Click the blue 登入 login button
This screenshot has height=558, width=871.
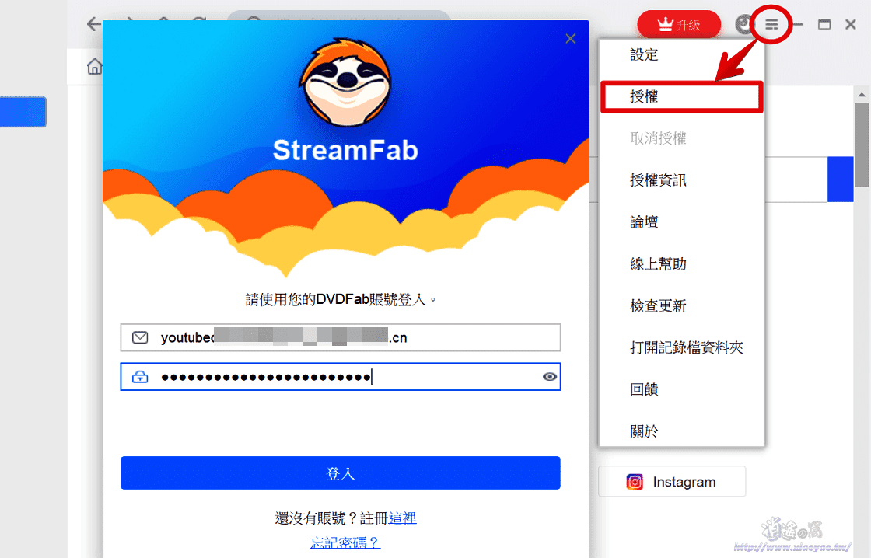(x=340, y=473)
